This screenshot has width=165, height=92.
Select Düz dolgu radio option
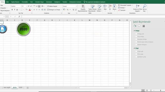(136, 37)
